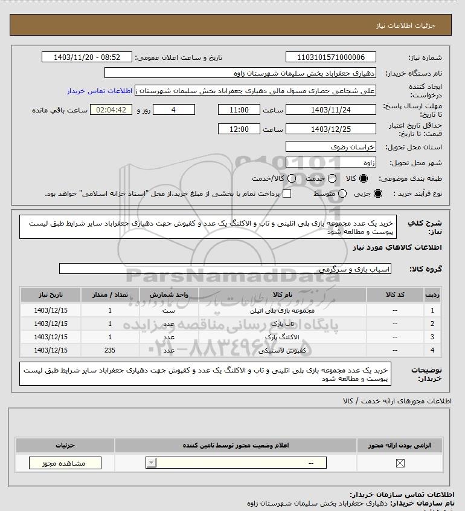Click the کد کالا column header

(x=395, y=295)
